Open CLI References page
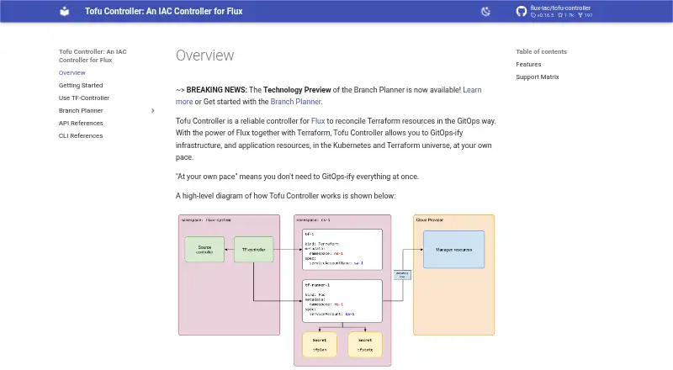Image resolution: width=673 pixels, height=370 pixels. (x=81, y=135)
